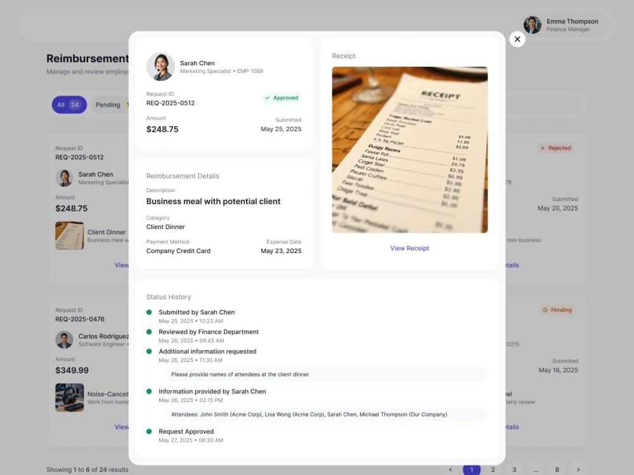Click the 'Request Approved' history entry

point(186,431)
